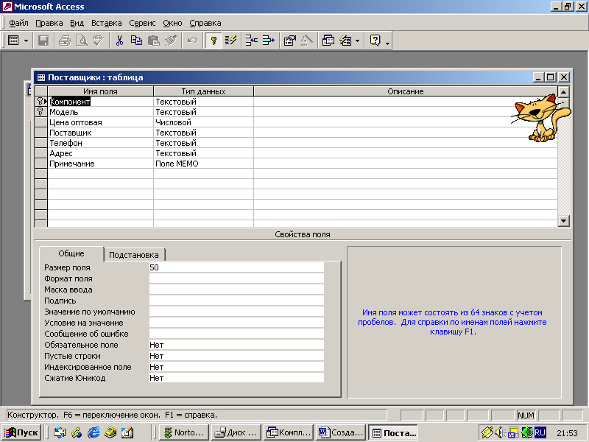Click the Телефон field name cell
Screen dimensions: 589x442
pyautogui.click(x=101, y=143)
